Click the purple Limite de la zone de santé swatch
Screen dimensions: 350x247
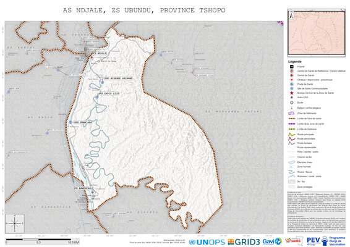click(x=291, y=124)
